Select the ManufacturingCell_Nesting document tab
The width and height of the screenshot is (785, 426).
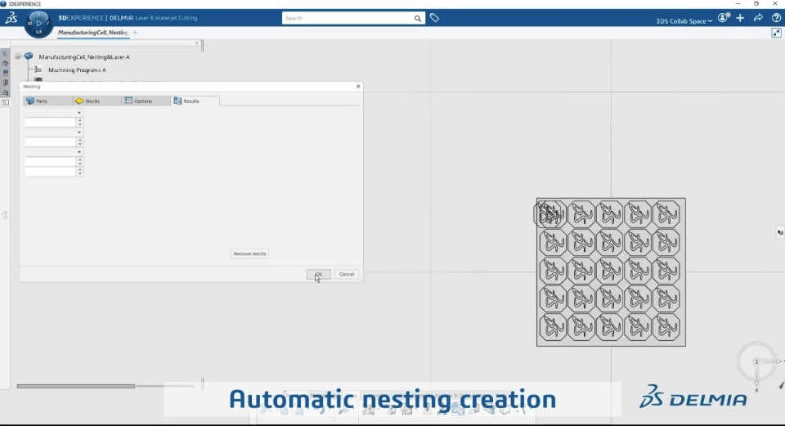click(x=93, y=33)
